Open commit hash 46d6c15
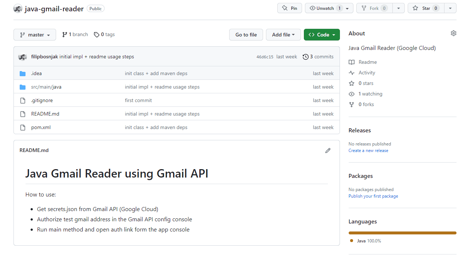This screenshot has width=474, height=257. pyautogui.click(x=265, y=57)
